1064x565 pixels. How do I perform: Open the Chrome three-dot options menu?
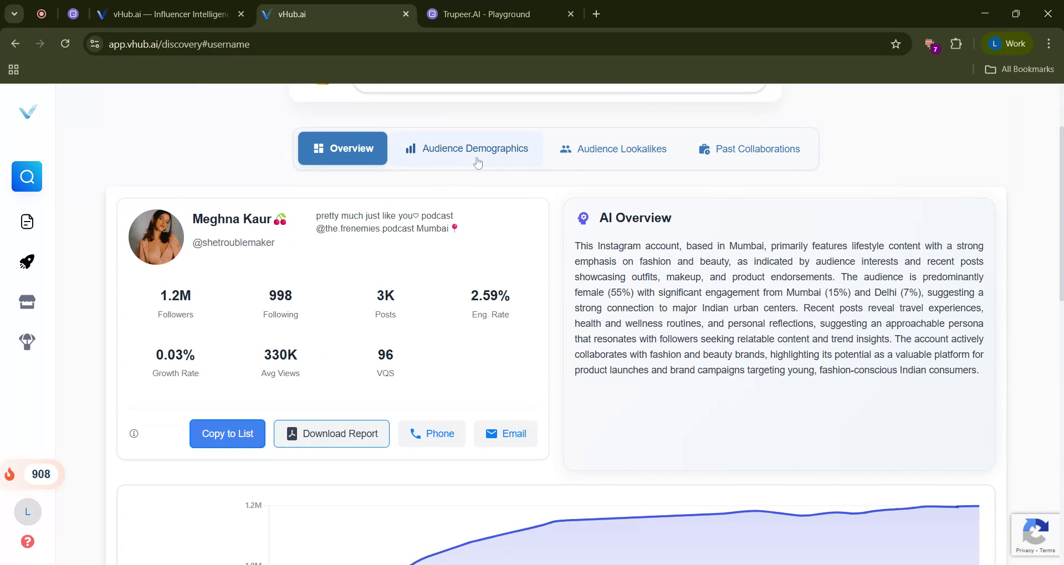(1048, 44)
